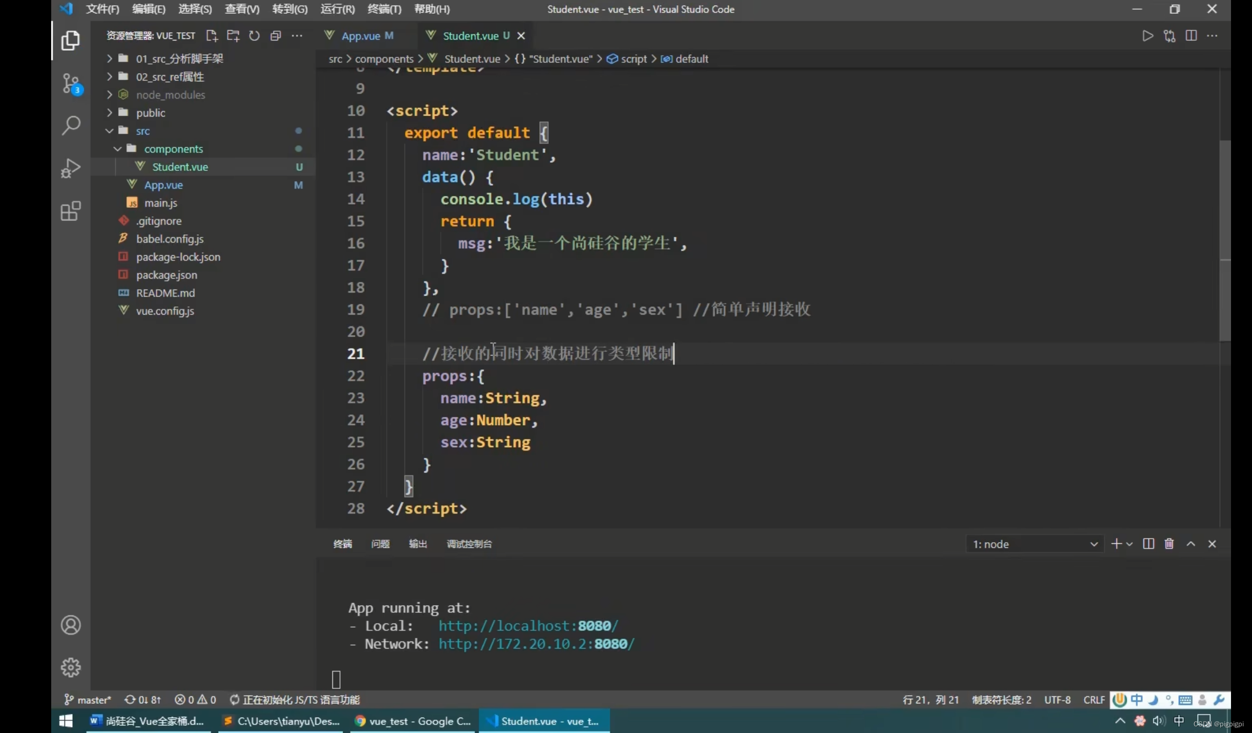
Task: Click the VS Code logo icon
Action: point(66,9)
